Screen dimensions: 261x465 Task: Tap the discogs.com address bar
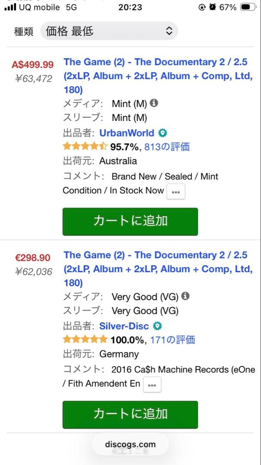(x=130, y=444)
